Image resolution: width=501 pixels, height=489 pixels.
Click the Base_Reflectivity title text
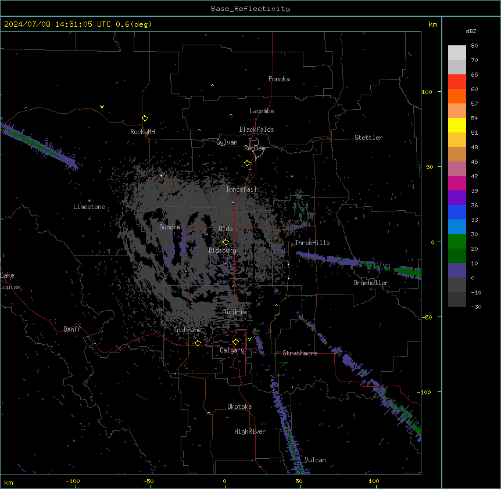pos(250,9)
